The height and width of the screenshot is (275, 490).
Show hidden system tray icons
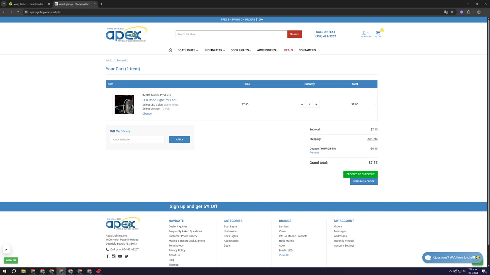tap(450, 271)
